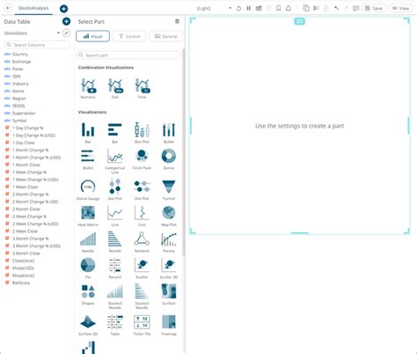This screenshot has height=354, width=417.
Task: Choose the Surface visualization
Action: [169, 294]
